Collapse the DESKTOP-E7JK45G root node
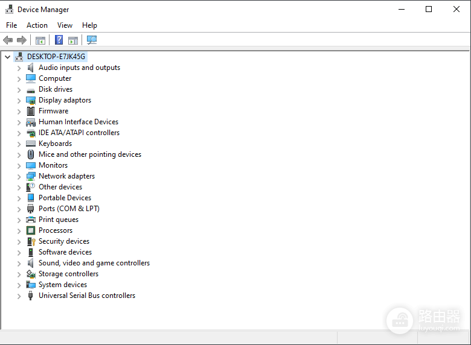 [x=7, y=57]
